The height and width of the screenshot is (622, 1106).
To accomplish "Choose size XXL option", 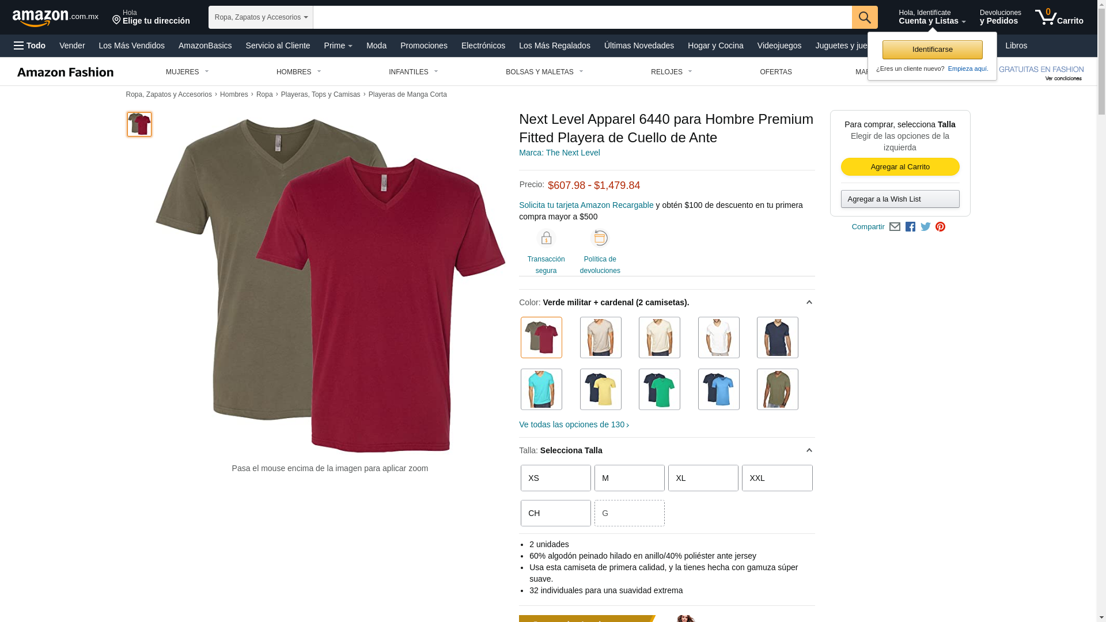I will 777,478.
